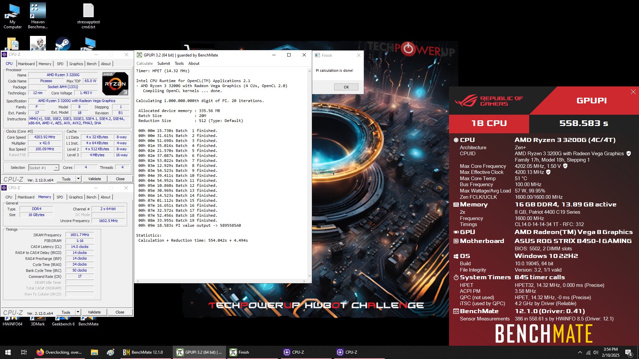Switch to Firefox Overclocking taskbar item
Viewport: 639px width, 359px height.
coord(59,352)
